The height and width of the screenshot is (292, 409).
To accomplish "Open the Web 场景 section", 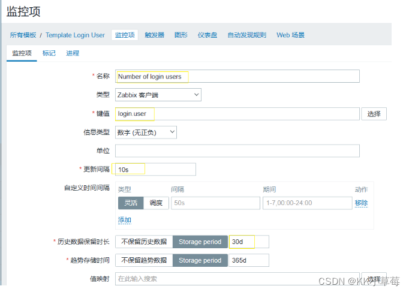I will pyautogui.click(x=291, y=35).
